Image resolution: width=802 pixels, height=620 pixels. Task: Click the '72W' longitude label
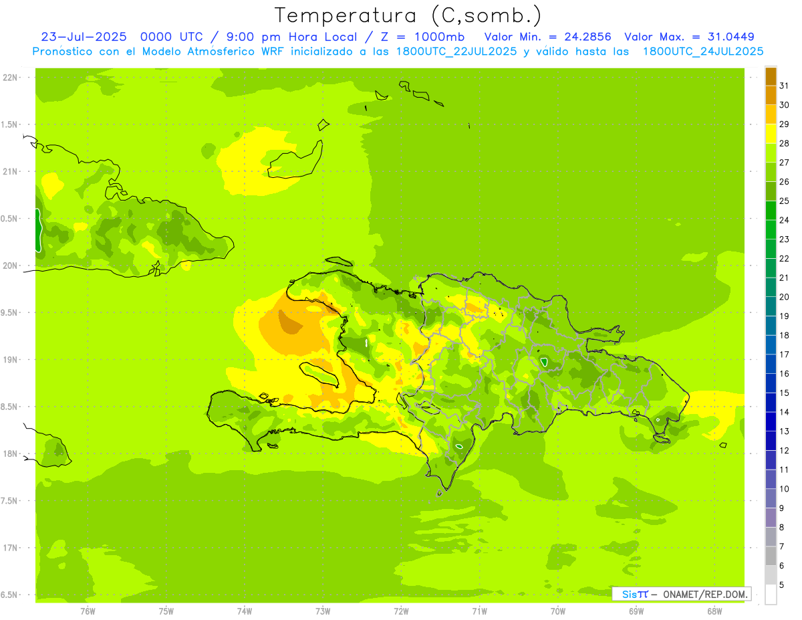(401, 611)
